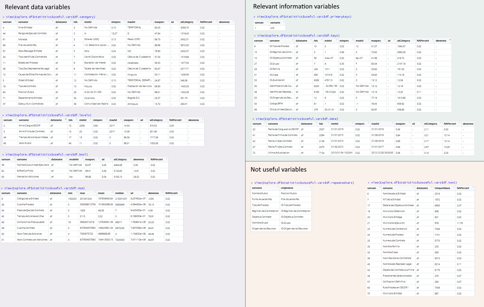Select the Valor.Contrato.con.Adiciones cell
Screen dimensions: 484x307
point(32,240)
